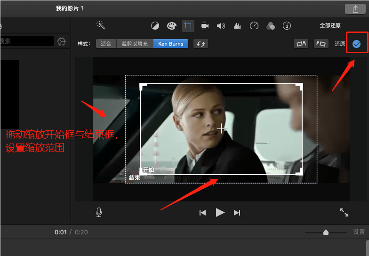The height and width of the screenshot is (256, 369).
Task: Open the color balance tool
Action: 155,26
